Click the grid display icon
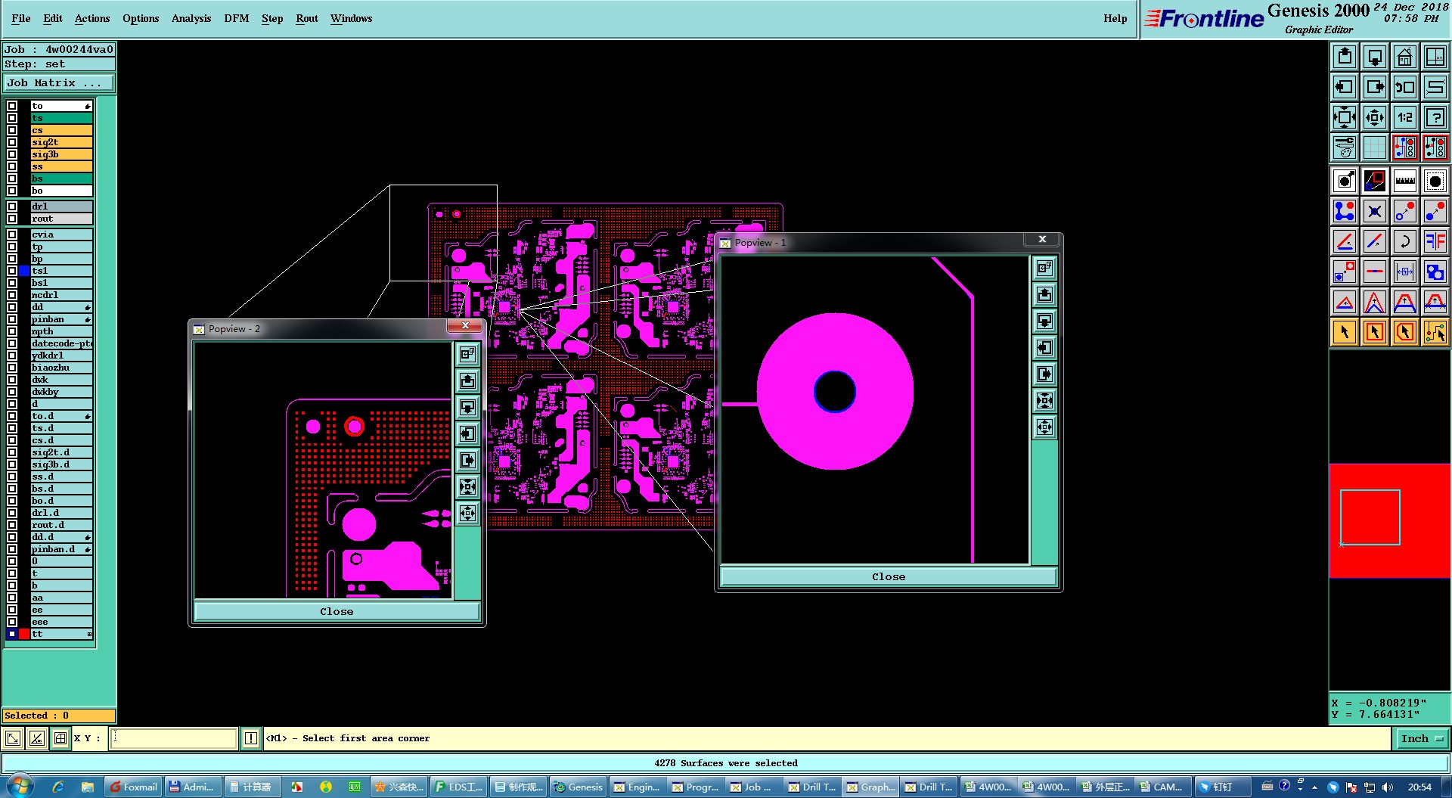Image resolution: width=1452 pixels, height=798 pixels. (1374, 147)
